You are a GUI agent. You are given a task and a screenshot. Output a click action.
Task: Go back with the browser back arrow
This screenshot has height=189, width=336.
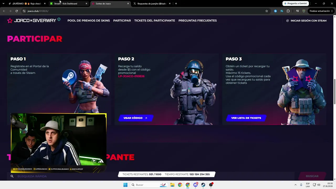point(4,11)
